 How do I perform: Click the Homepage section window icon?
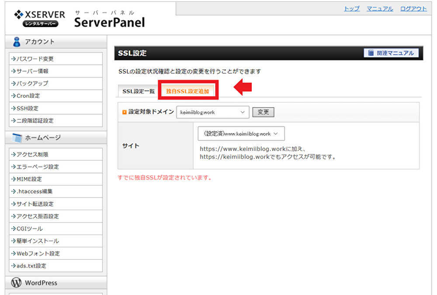(17, 138)
